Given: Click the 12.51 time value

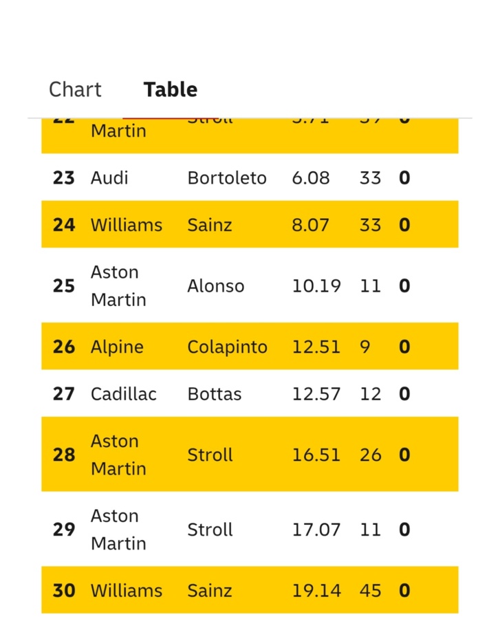Looking at the screenshot, I should coord(316,347).
